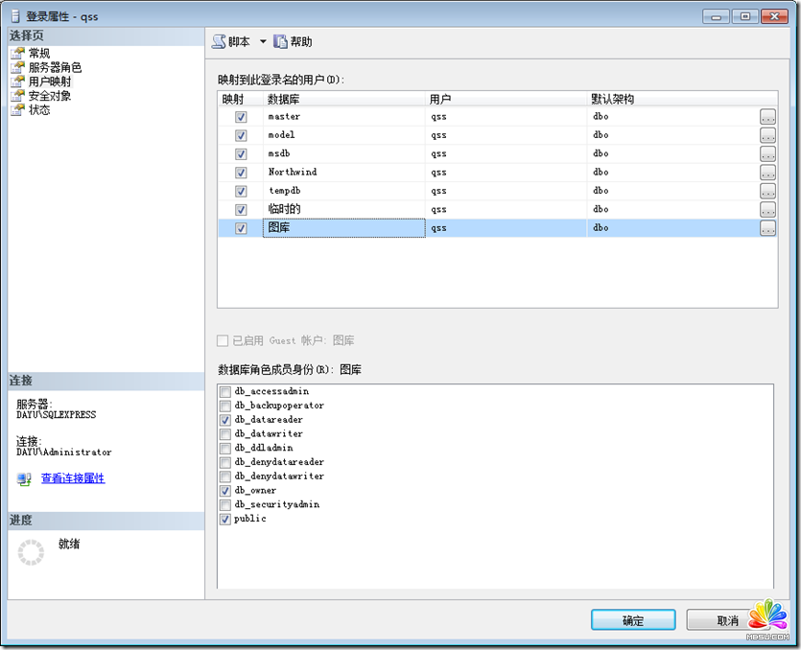Click the 帮助 help icon
The width and height of the screenshot is (801, 650).
tap(280, 42)
